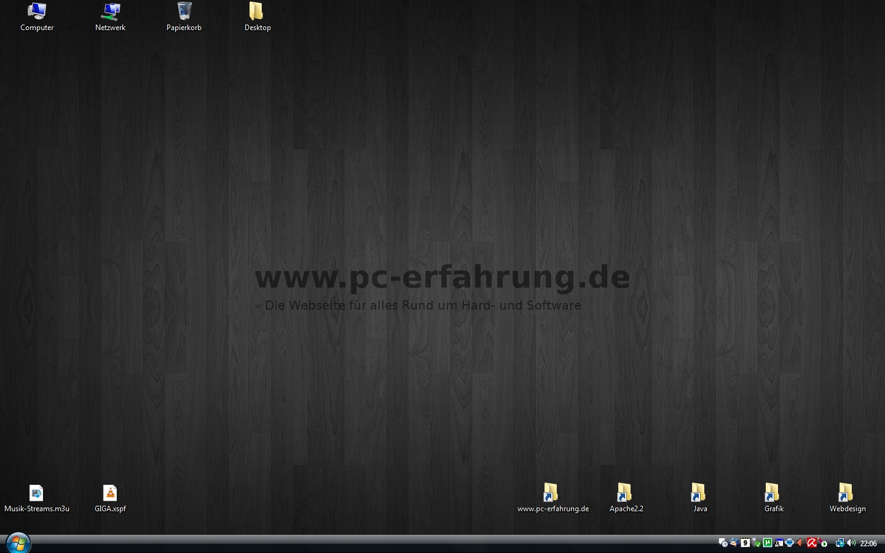Click the green µTorrent tray icon

[x=768, y=543]
